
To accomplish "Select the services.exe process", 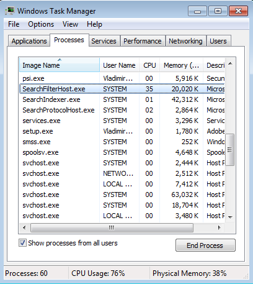I will [122, 121].
